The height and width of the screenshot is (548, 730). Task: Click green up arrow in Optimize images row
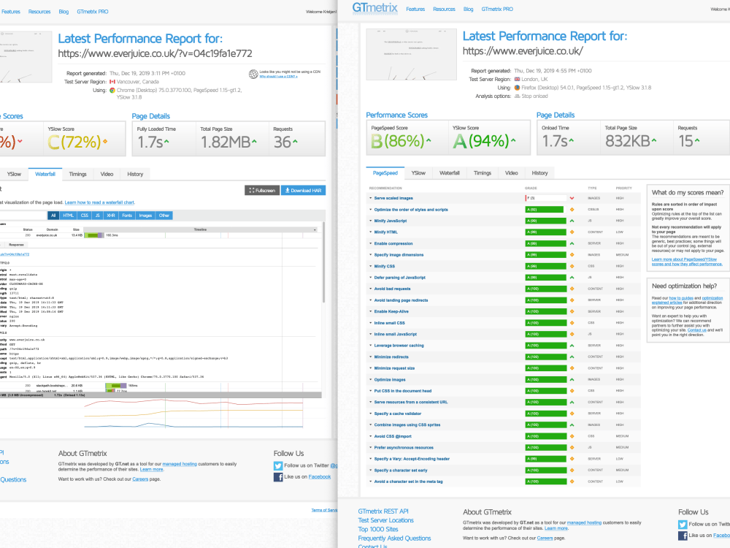click(x=572, y=379)
